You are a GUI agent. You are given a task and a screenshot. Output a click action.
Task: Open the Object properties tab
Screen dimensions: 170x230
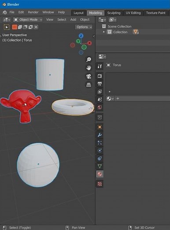[x=100, y=127]
